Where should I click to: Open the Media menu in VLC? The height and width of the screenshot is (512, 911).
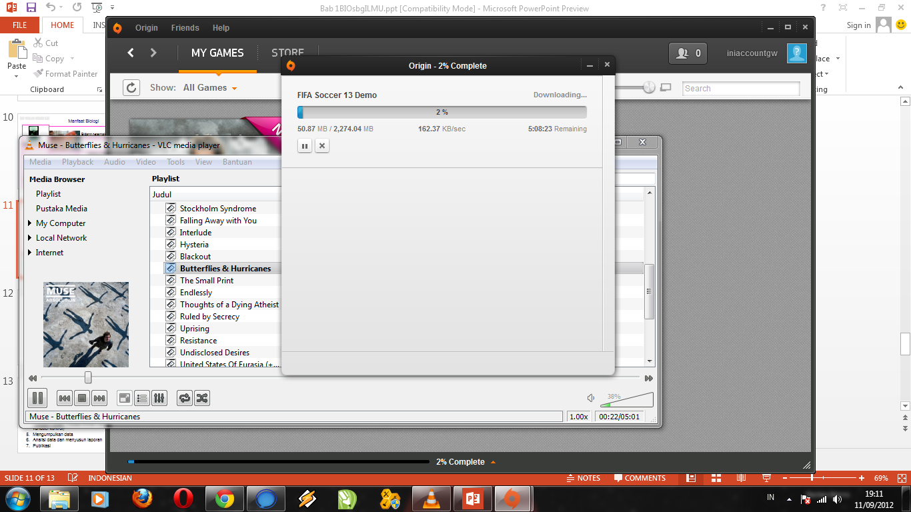(x=40, y=162)
